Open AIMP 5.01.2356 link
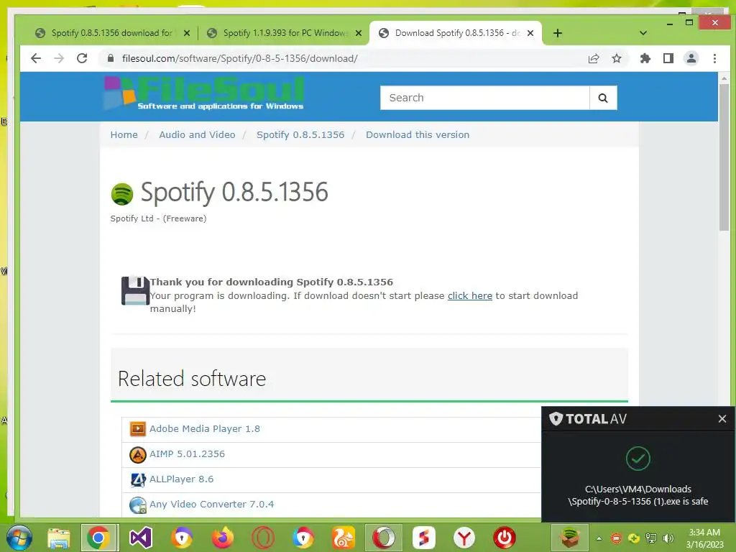 187,454
